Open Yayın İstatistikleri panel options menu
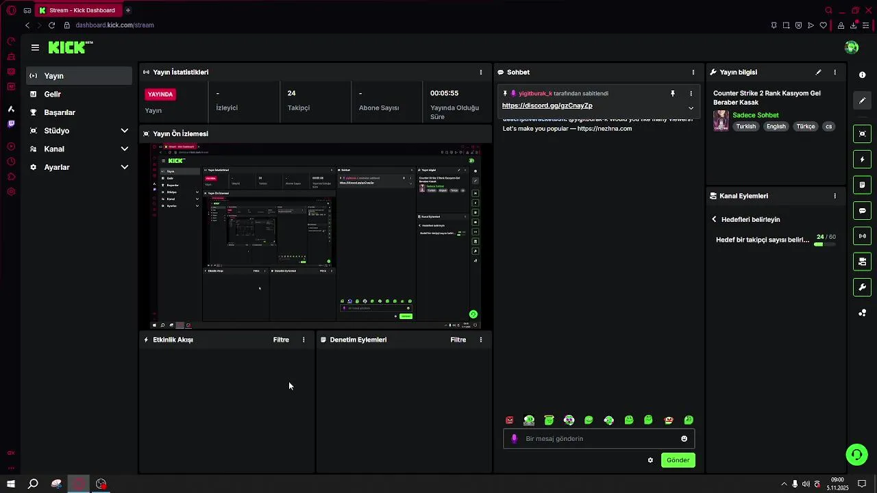 tap(480, 72)
